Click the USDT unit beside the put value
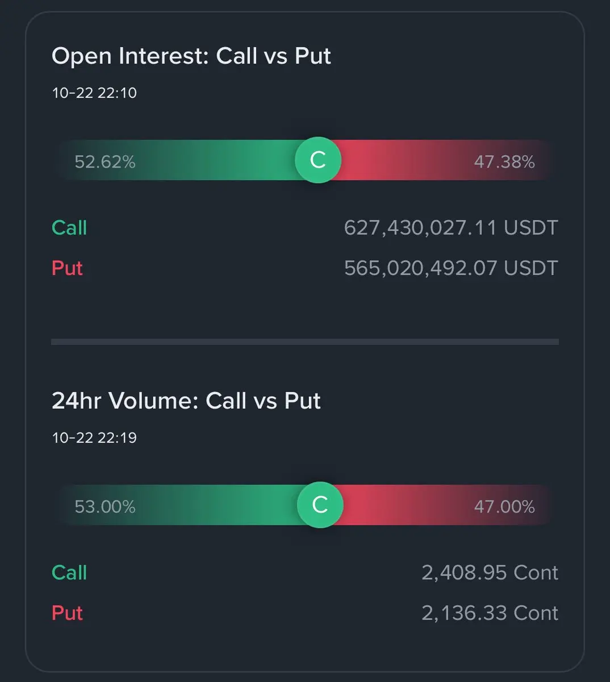The width and height of the screenshot is (610, 682). coord(531,268)
